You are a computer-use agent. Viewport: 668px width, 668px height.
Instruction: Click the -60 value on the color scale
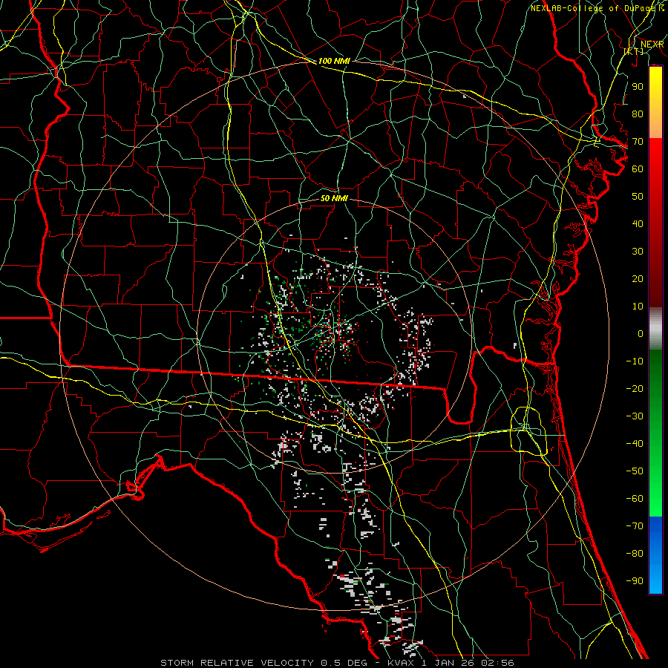pos(635,499)
